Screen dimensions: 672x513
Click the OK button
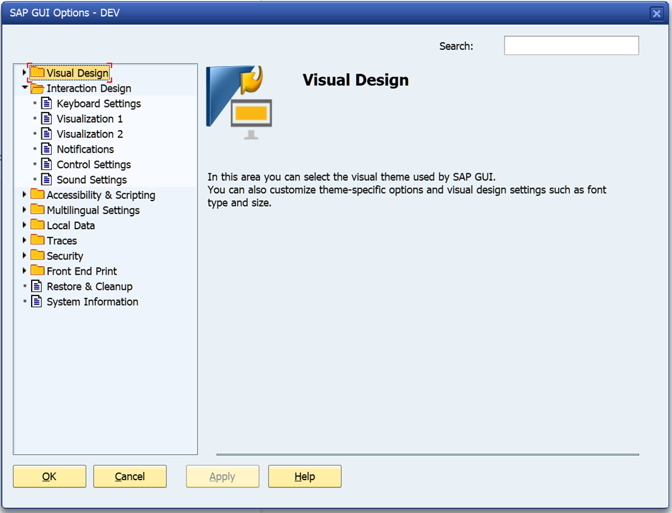49,476
